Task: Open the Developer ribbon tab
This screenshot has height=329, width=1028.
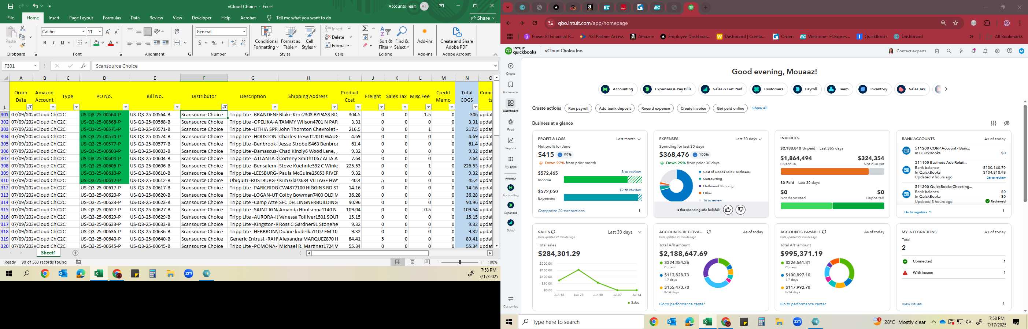Action: coord(201,18)
